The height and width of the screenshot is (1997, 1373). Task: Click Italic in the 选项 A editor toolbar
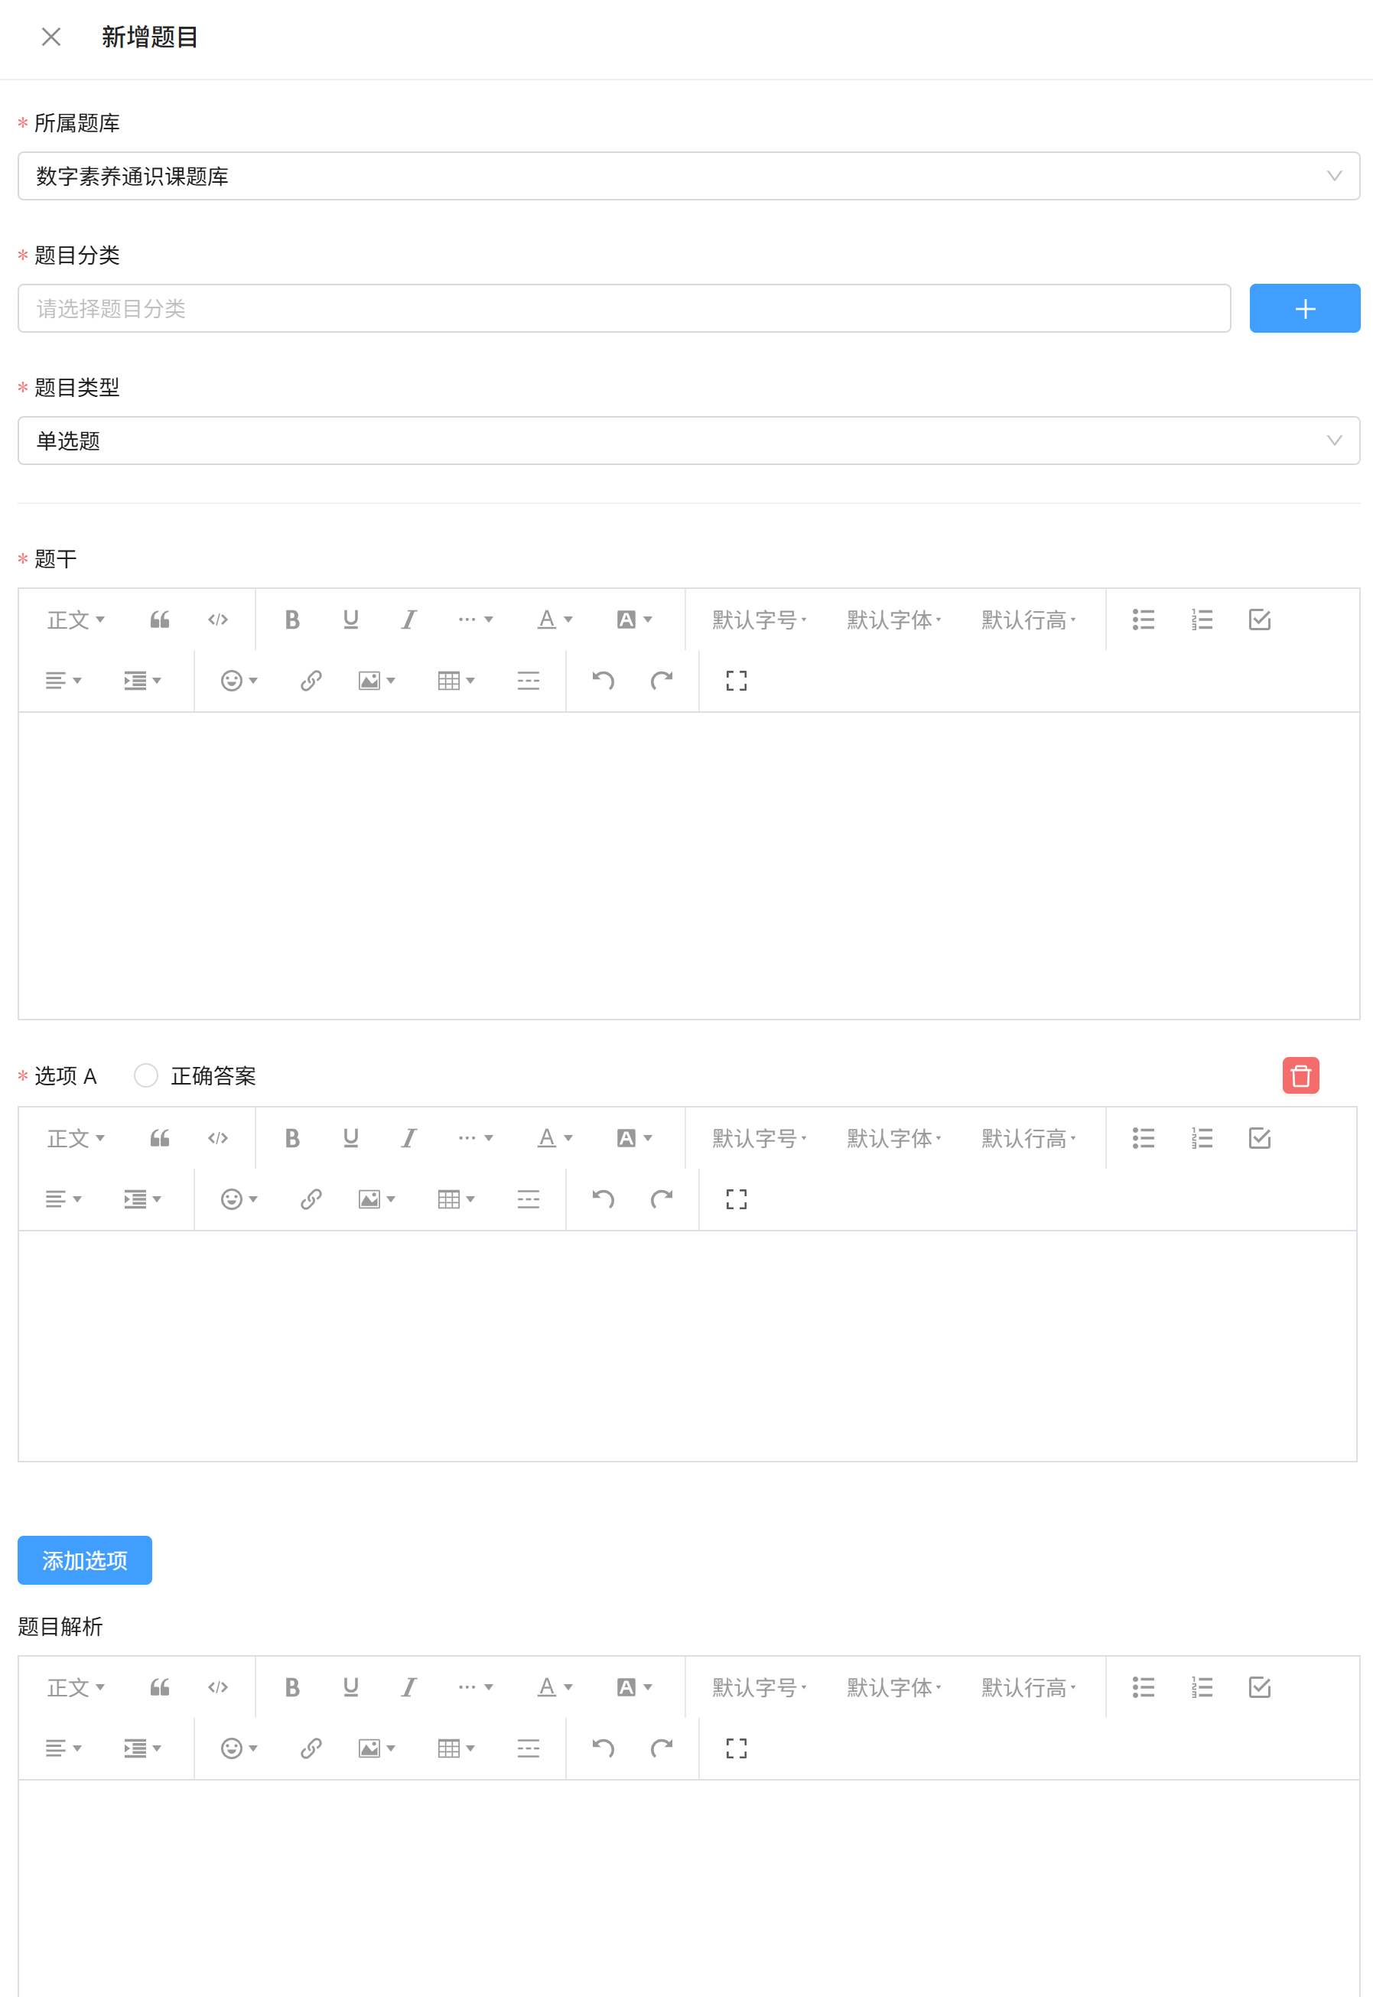pyautogui.click(x=408, y=1138)
